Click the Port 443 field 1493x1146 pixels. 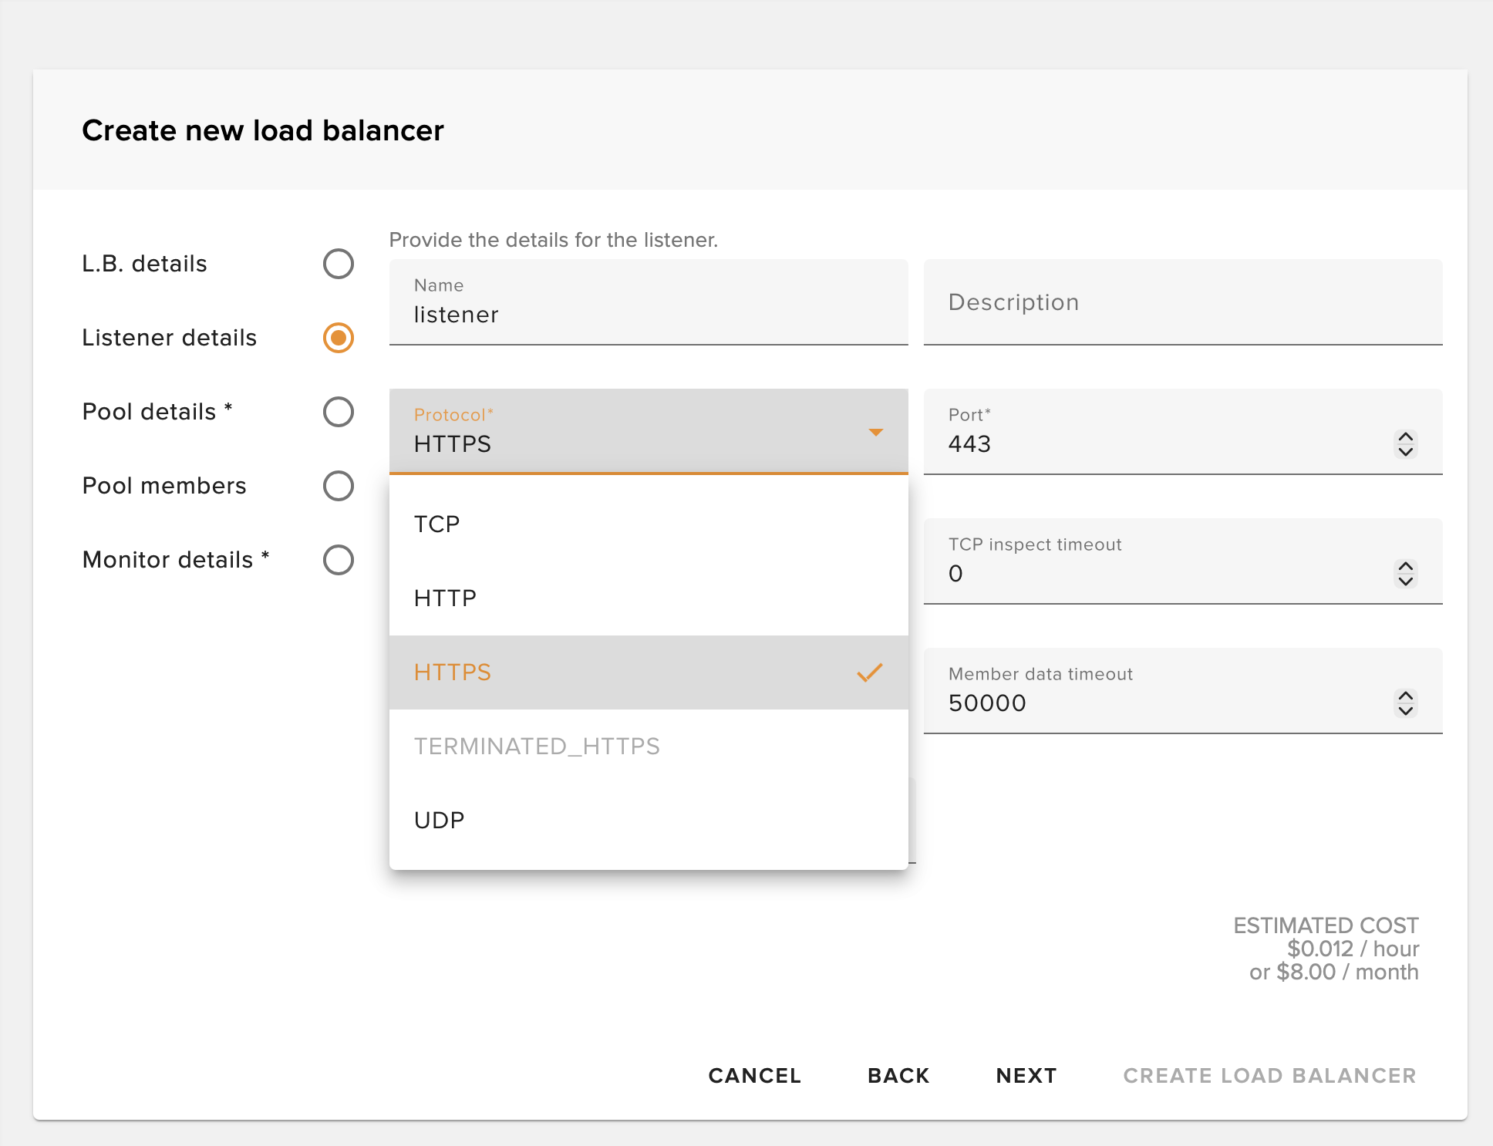coord(1118,443)
